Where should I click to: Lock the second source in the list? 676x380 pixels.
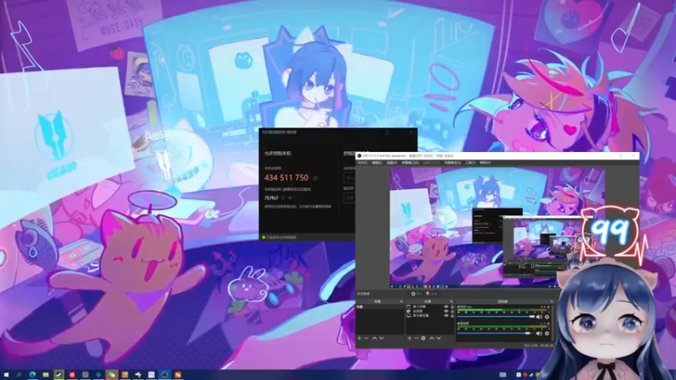coord(452,311)
